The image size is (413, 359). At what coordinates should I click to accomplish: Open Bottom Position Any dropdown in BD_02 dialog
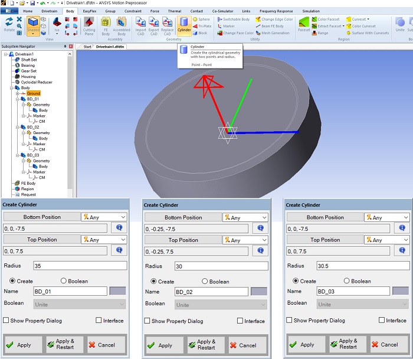point(245,217)
